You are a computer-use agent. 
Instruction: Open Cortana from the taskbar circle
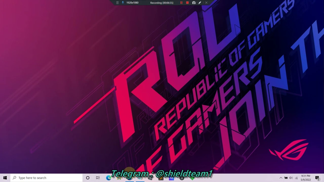coord(88,178)
